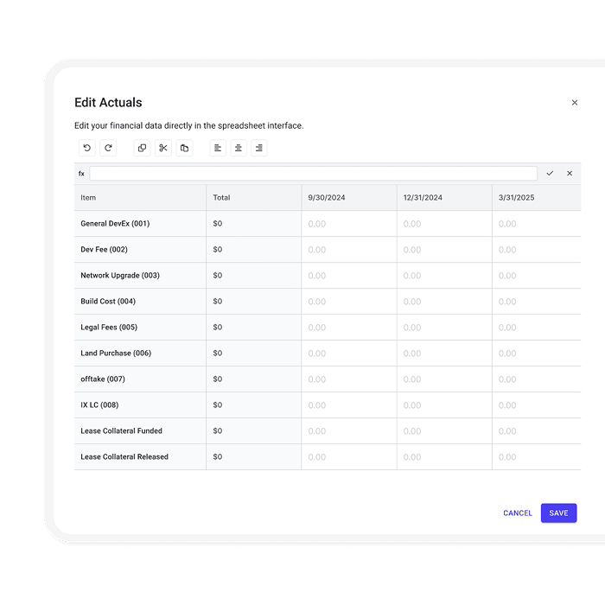
Task: Select the 12/31/2024 column header
Action: click(444, 198)
